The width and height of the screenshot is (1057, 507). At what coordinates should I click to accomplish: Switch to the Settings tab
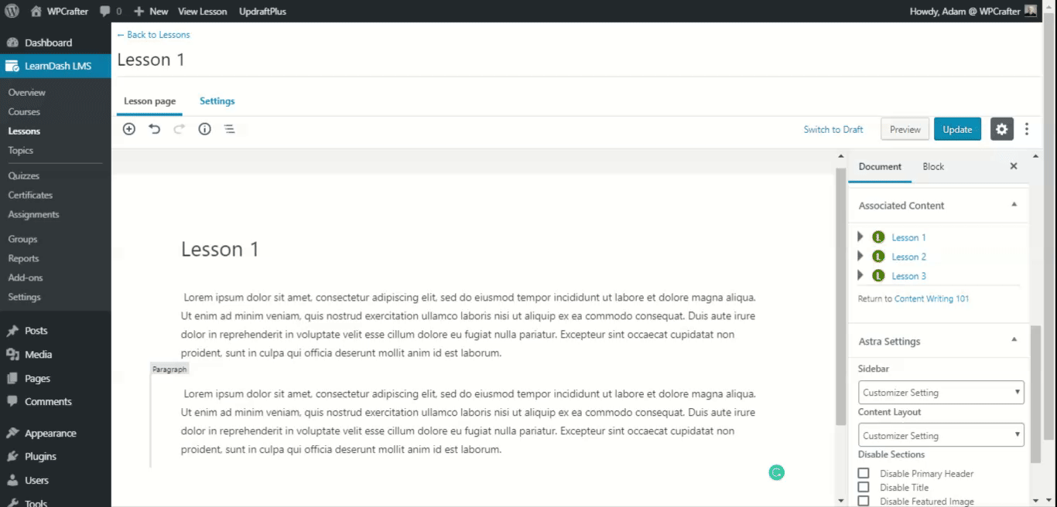tap(217, 101)
